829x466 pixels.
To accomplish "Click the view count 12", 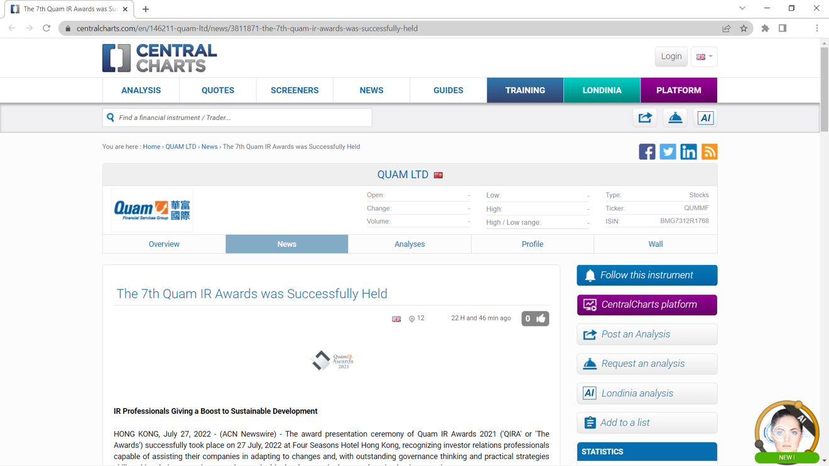I will pos(421,318).
